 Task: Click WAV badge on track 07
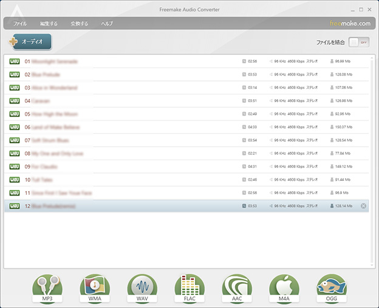(x=15, y=140)
